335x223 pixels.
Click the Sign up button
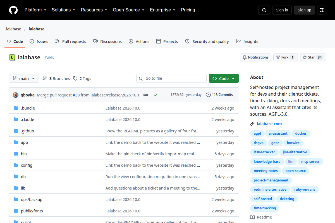[x=304, y=10]
